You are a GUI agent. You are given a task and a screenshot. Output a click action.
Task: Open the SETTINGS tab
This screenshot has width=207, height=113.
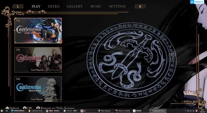coord(117,6)
